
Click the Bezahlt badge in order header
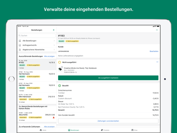pyautogui.click(x=61, y=41)
